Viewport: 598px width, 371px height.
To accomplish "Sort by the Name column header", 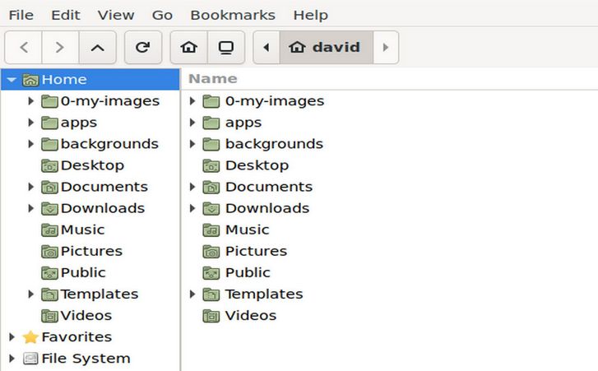I will pos(213,79).
